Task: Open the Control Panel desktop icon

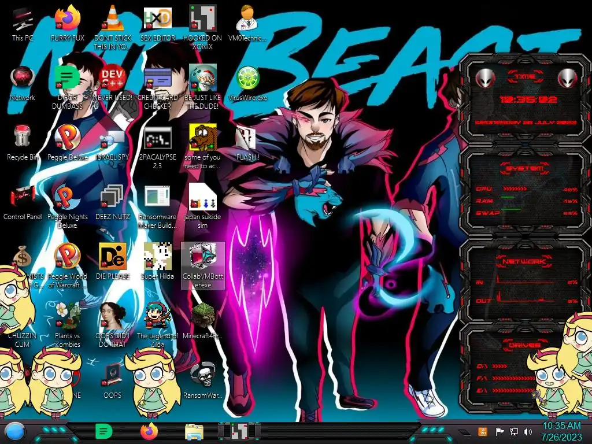Action: click(23, 203)
